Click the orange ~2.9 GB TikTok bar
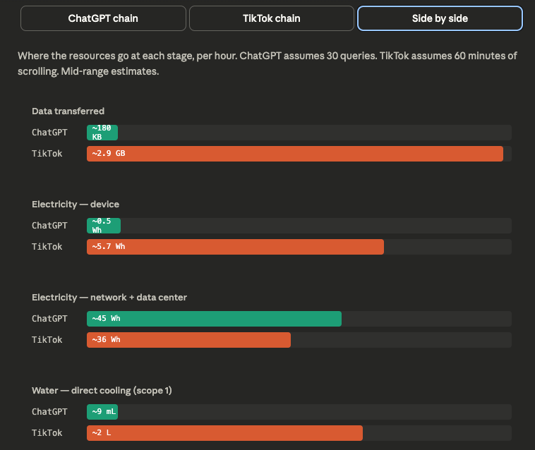 pyautogui.click(x=294, y=154)
